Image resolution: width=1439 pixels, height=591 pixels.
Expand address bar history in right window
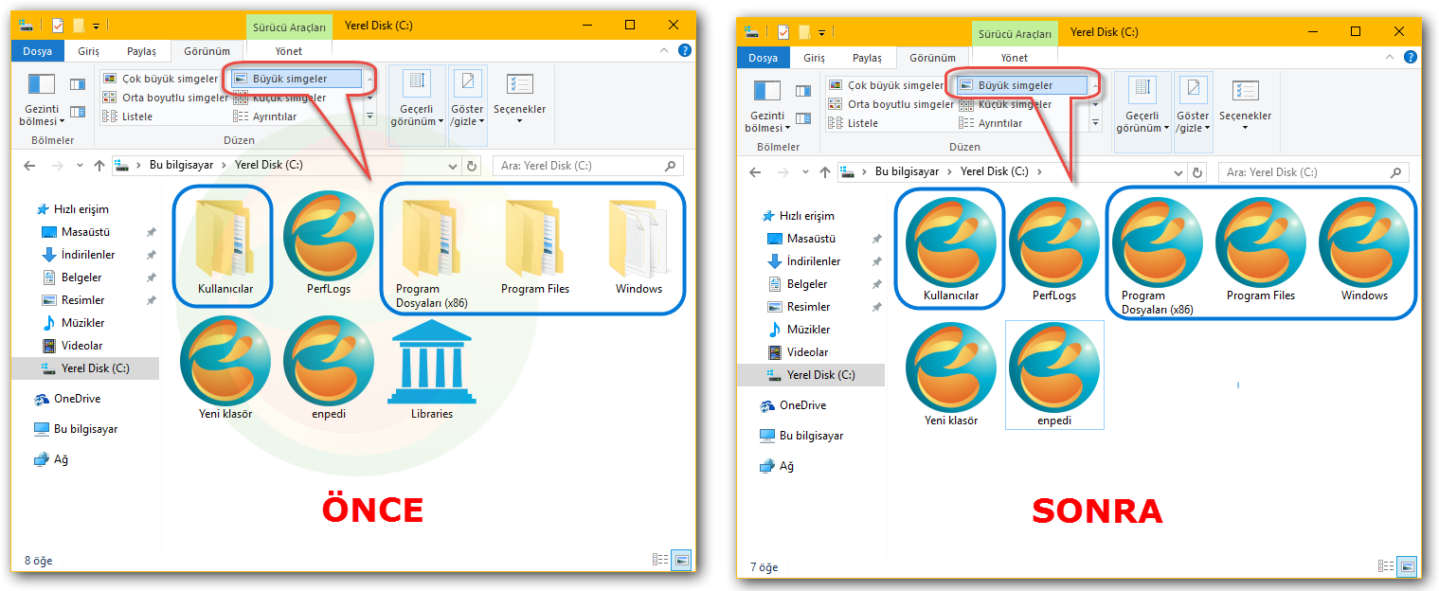coord(1178,172)
